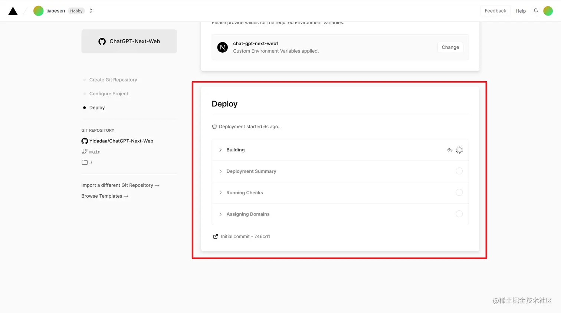
Task: Click the Feedback button
Action: point(495,11)
